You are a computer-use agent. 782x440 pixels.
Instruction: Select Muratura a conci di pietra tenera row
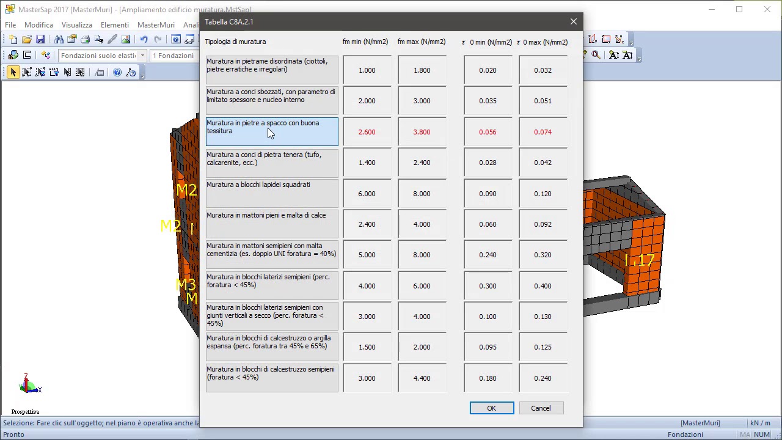[x=272, y=163]
